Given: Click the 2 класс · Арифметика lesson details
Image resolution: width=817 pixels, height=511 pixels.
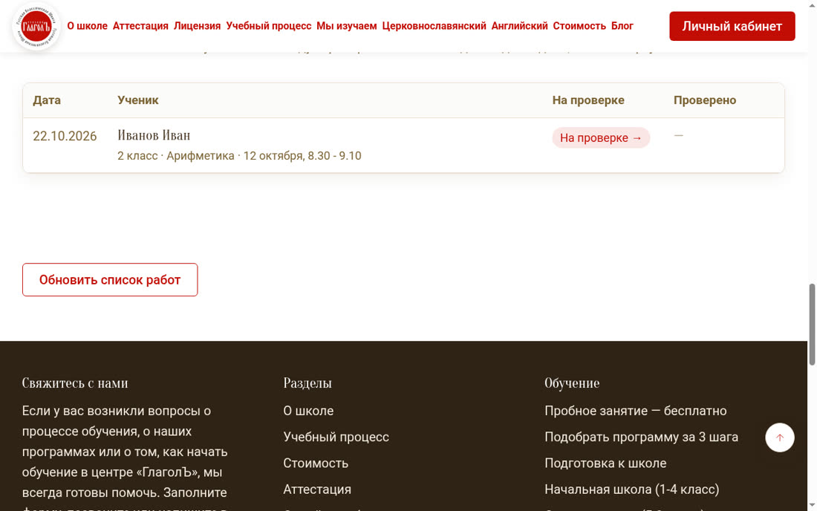Looking at the screenshot, I should (239, 156).
